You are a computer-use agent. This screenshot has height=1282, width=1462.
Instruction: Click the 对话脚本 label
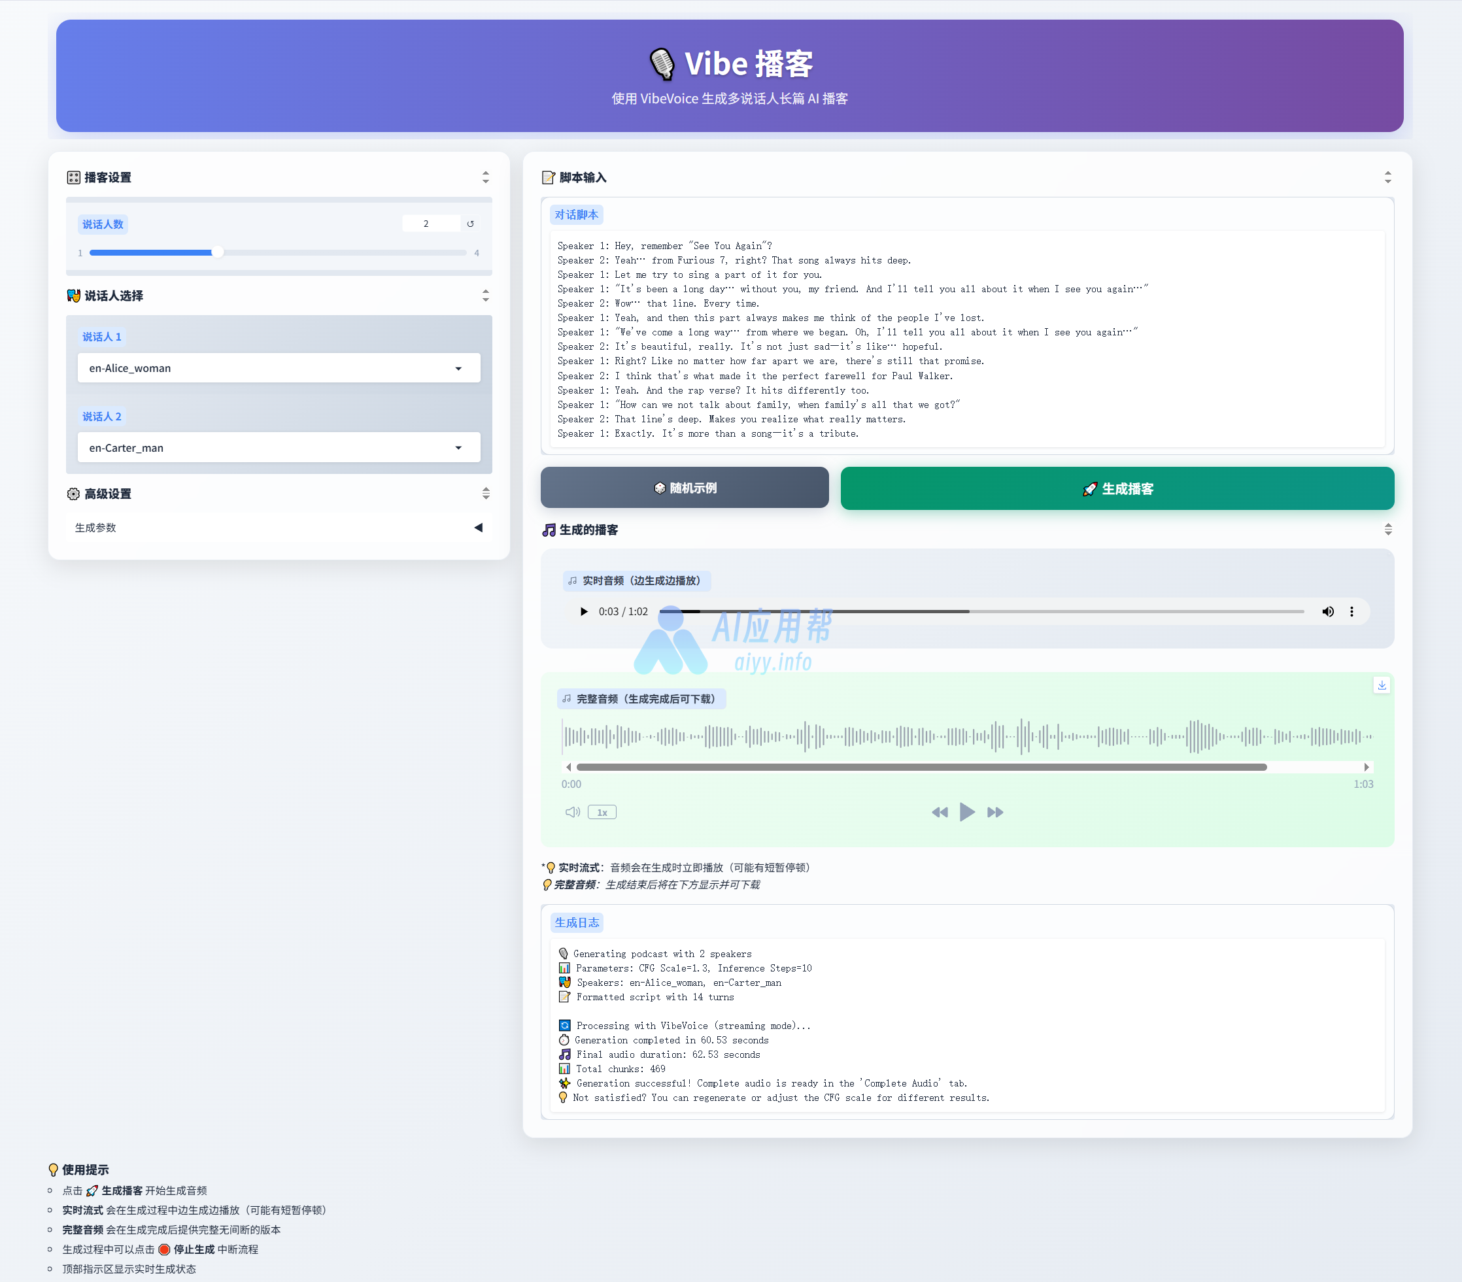(577, 214)
